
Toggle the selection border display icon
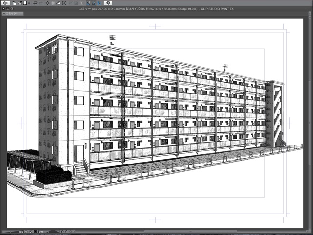(x=81, y=3)
